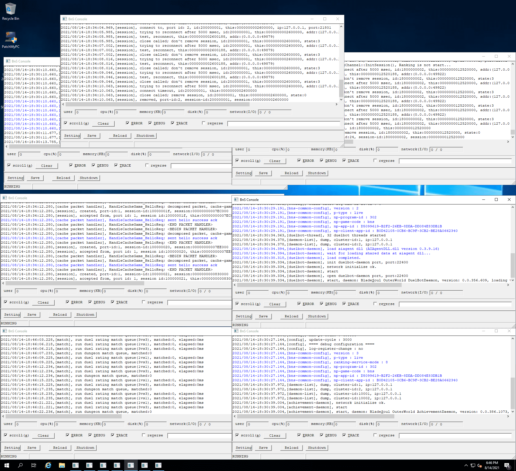Click scroll-down arrow in achievement-daemon console log
The image size is (516, 471).
(513, 412)
